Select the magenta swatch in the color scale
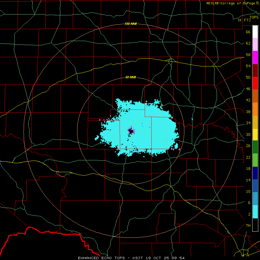This screenshot has width=260, height=260. [x=255, y=57]
